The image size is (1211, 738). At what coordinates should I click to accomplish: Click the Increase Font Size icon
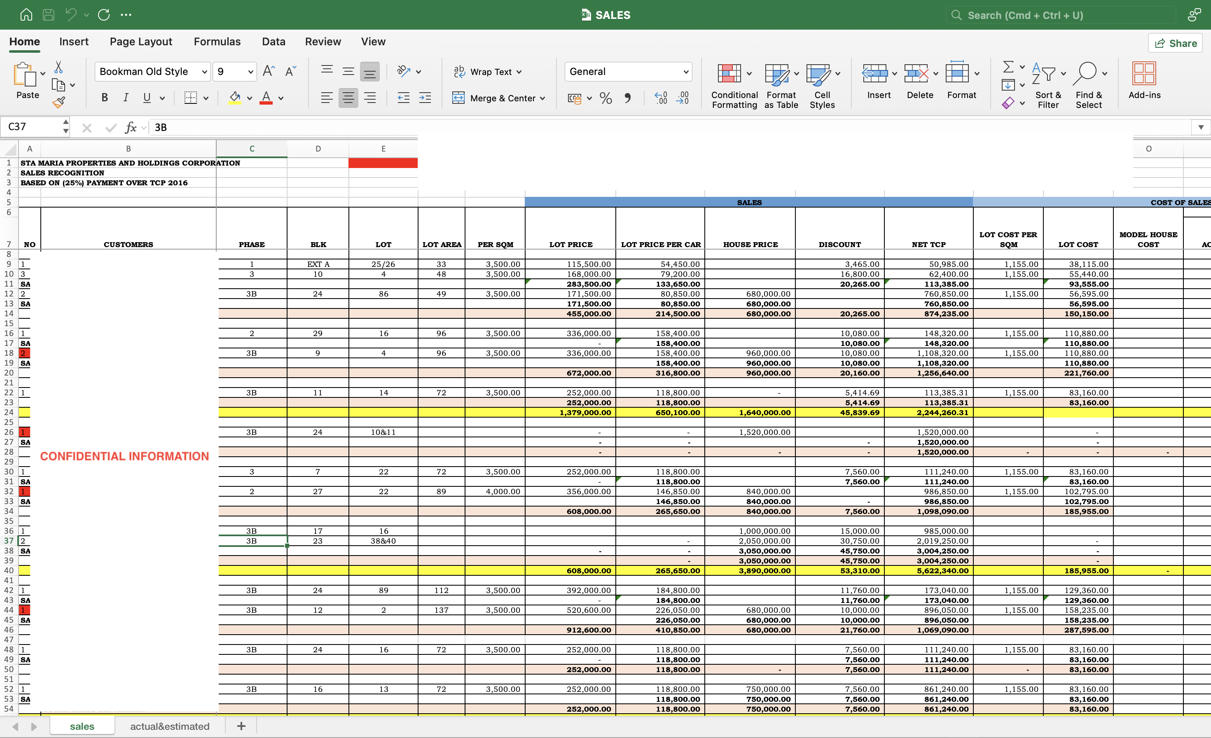(x=268, y=71)
